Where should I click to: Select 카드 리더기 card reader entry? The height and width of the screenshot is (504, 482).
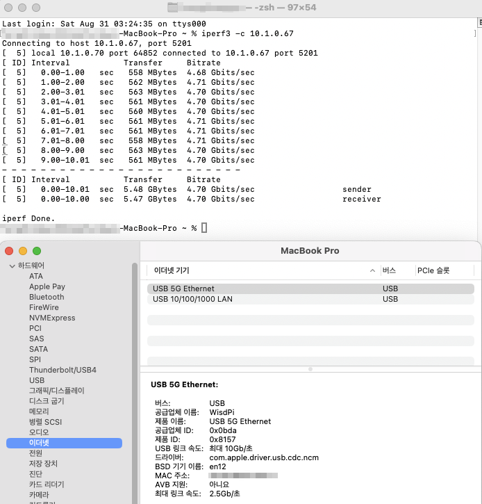(x=47, y=485)
